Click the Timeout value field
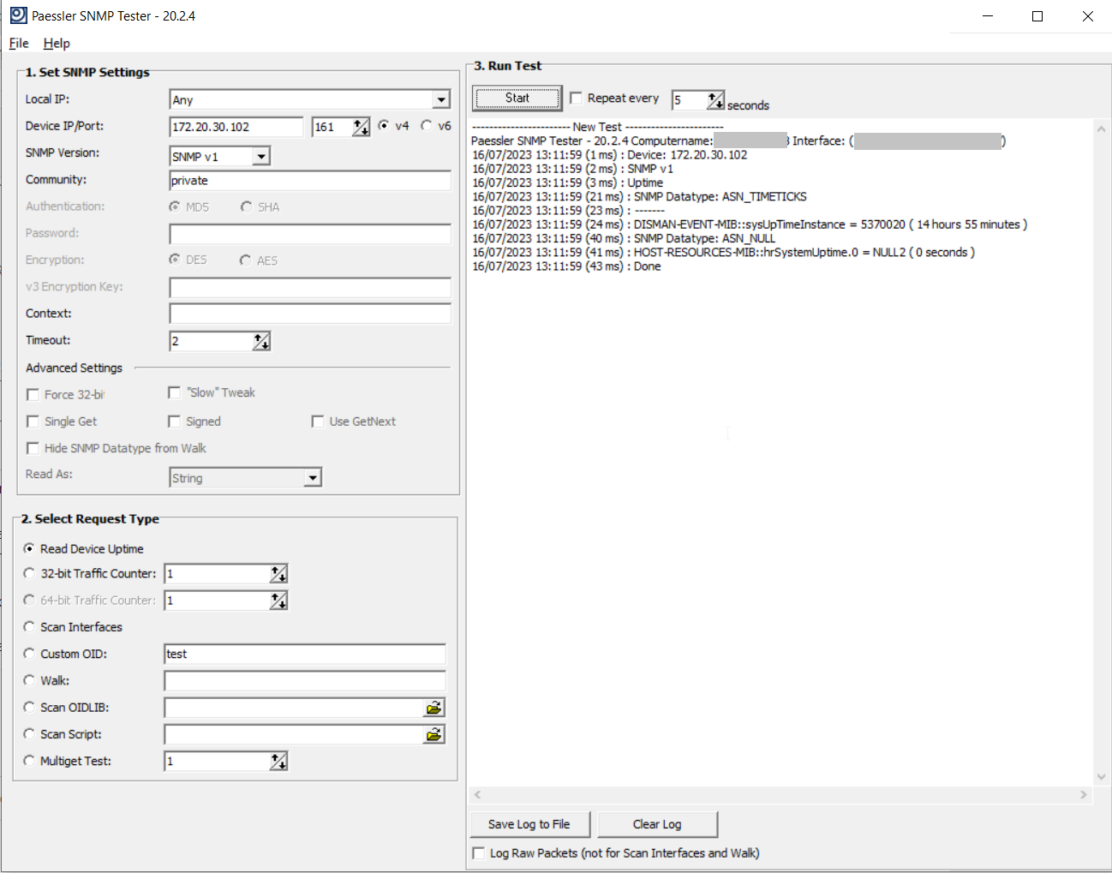 (212, 341)
